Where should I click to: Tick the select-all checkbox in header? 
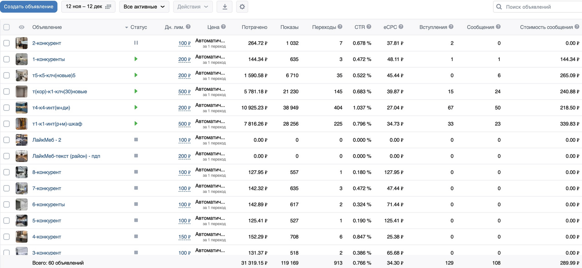coord(7,27)
